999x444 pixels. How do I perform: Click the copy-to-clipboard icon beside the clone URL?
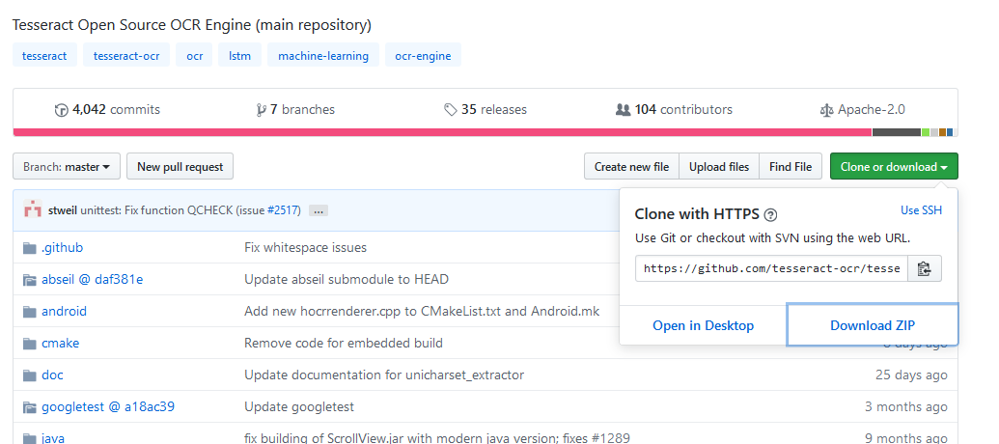[924, 269]
